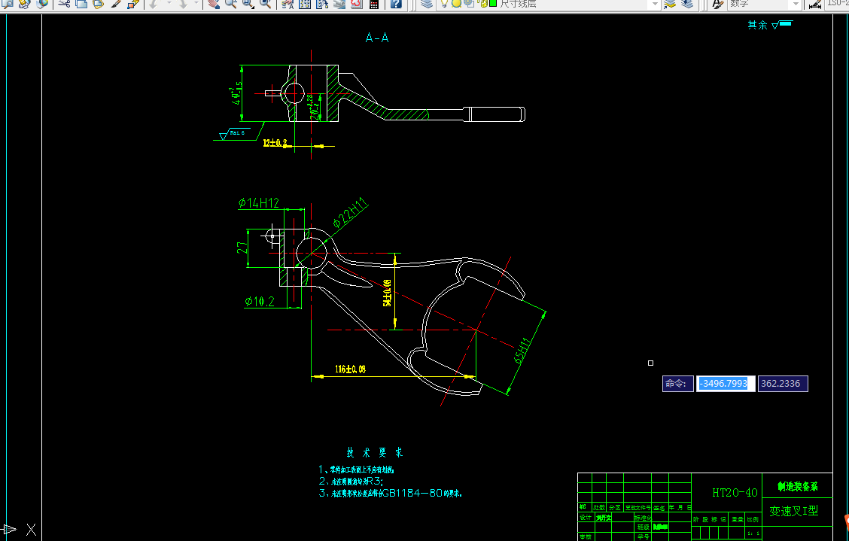Click the 变速叉I型 part name
This screenshot has width=849, height=541.
(x=794, y=511)
